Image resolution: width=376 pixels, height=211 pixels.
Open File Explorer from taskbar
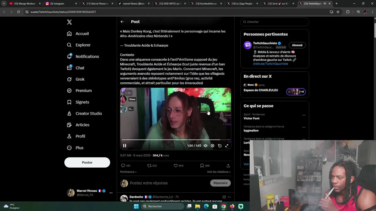click(x=198, y=206)
